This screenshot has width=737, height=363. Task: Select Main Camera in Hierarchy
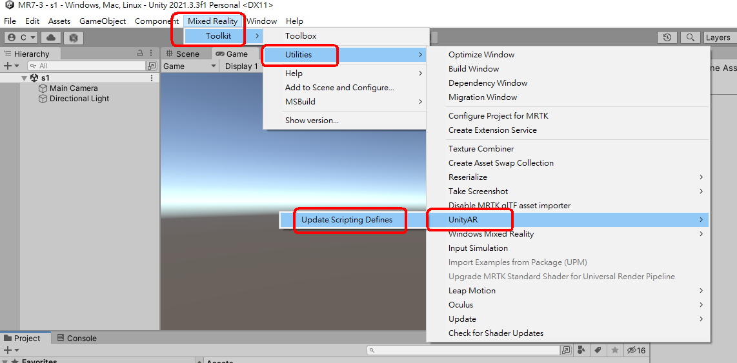pos(74,88)
